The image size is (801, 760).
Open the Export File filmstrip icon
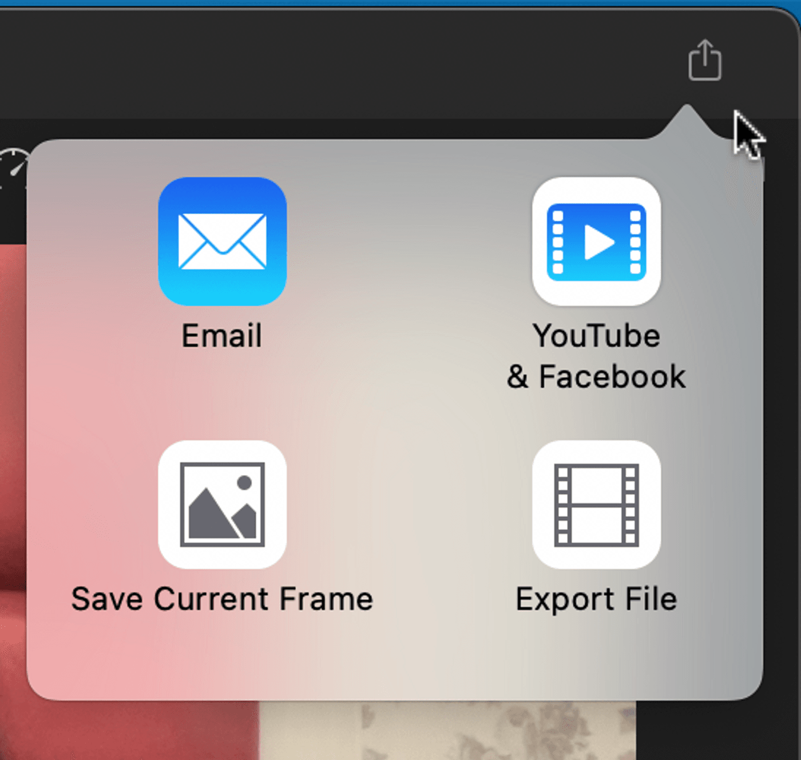point(596,504)
